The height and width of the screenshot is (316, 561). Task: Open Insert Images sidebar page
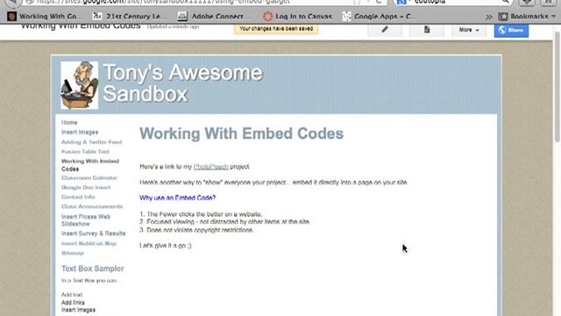(x=80, y=133)
